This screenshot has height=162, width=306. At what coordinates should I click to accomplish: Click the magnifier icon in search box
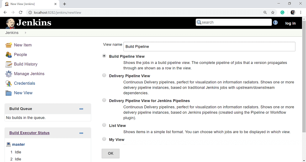[199, 22]
